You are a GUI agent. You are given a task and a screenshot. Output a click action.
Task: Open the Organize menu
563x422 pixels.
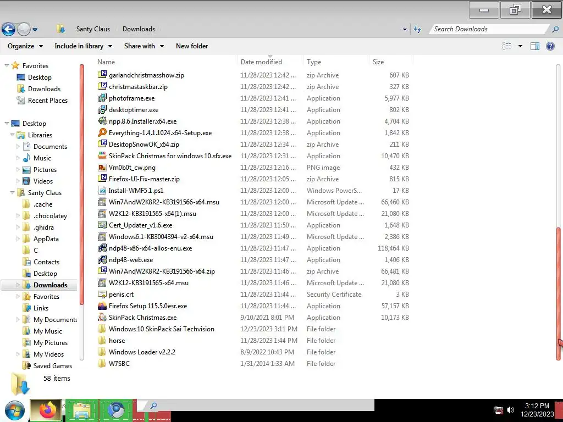click(25, 46)
